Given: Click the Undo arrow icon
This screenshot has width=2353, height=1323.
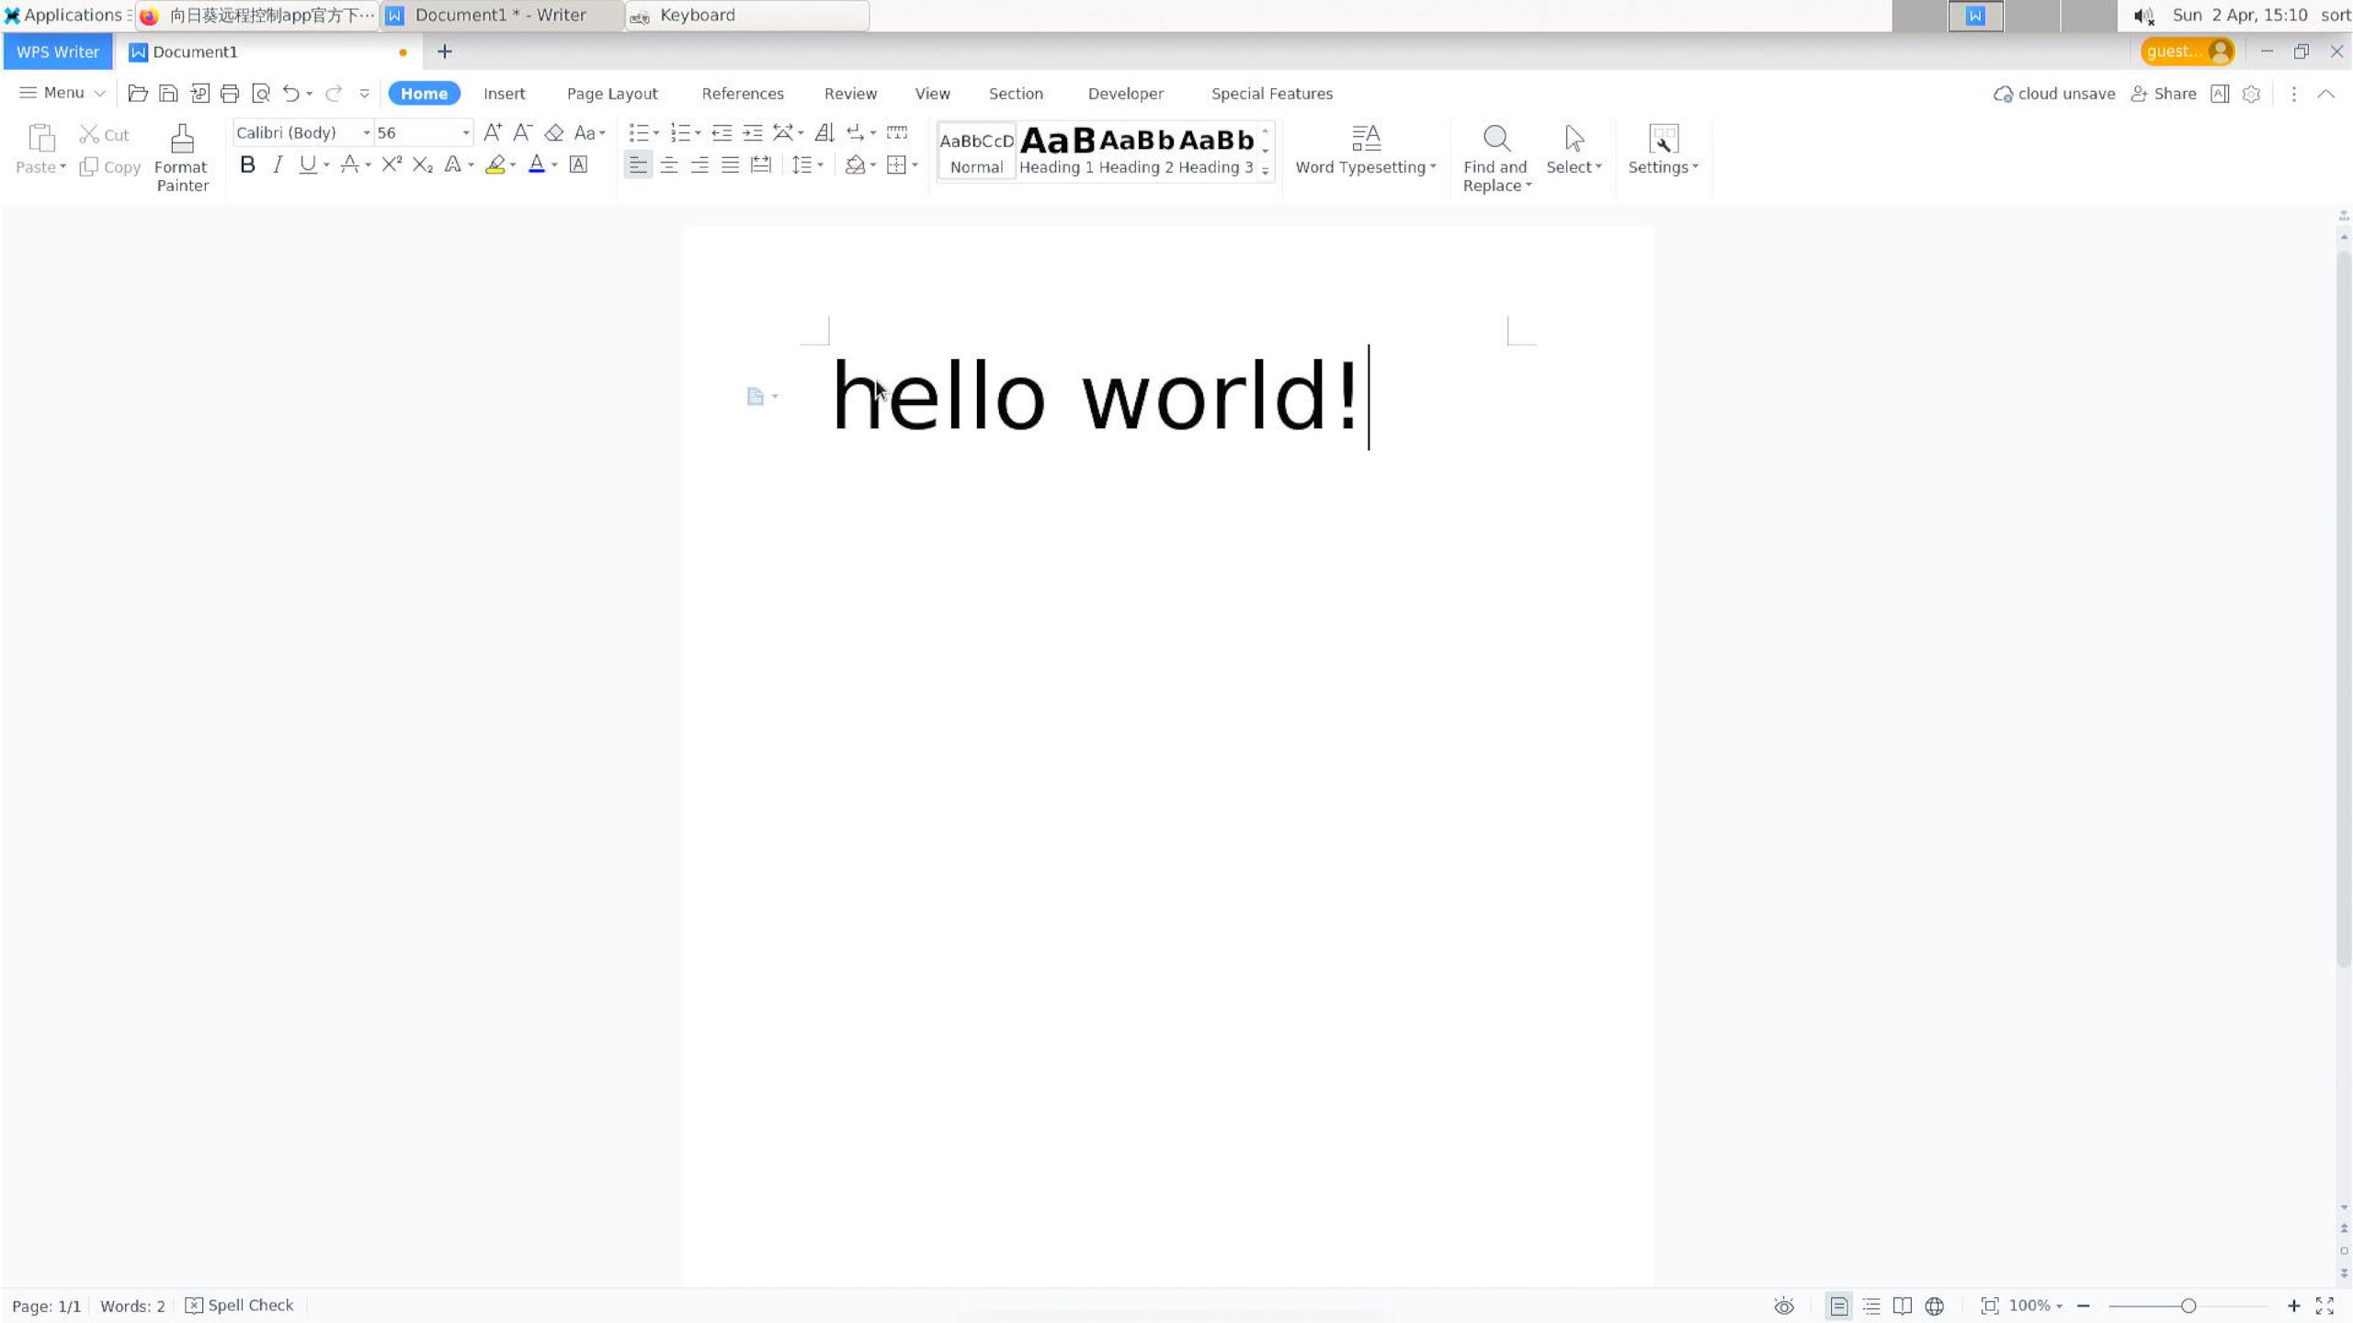Looking at the screenshot, I should [290, 94].
